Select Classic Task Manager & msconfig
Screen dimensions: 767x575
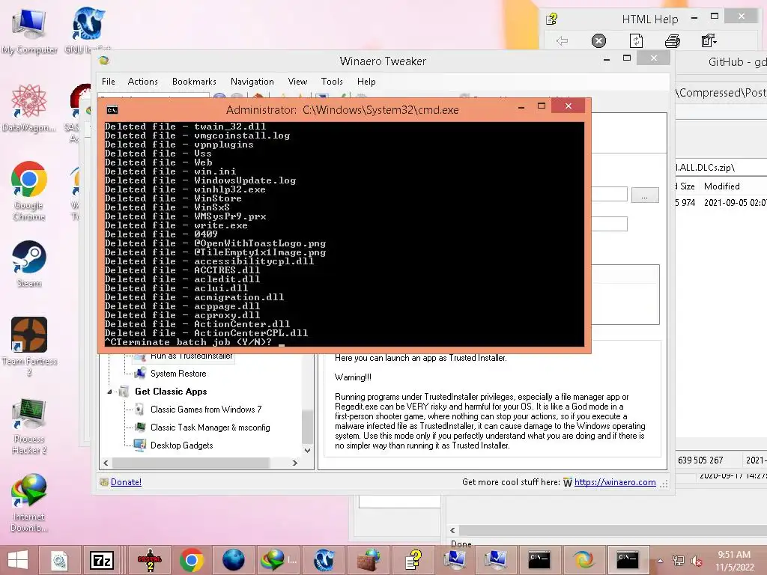pos(210,428)
